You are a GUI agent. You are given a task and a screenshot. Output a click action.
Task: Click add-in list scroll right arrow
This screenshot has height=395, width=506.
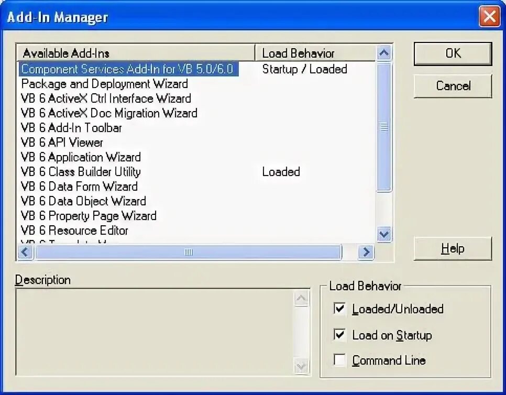pyautogui.click(x=366, y=252)
